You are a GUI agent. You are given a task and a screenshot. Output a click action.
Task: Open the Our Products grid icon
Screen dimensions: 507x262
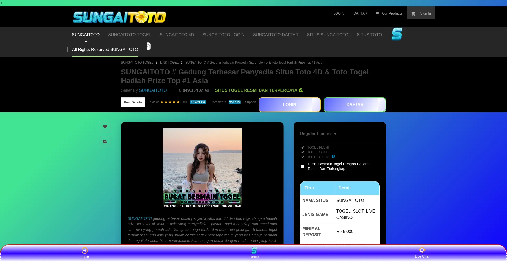[377, 13]
